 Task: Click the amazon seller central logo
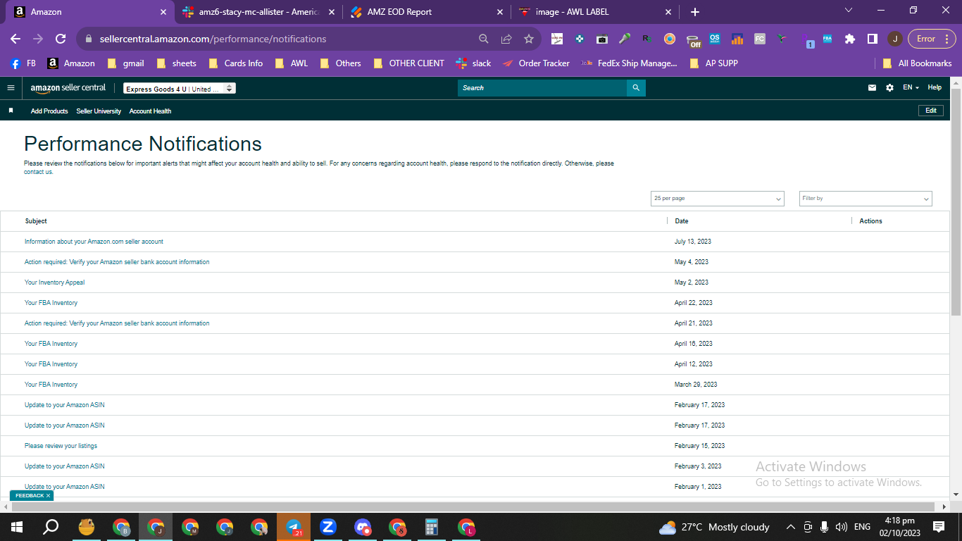tap(68, 88)
